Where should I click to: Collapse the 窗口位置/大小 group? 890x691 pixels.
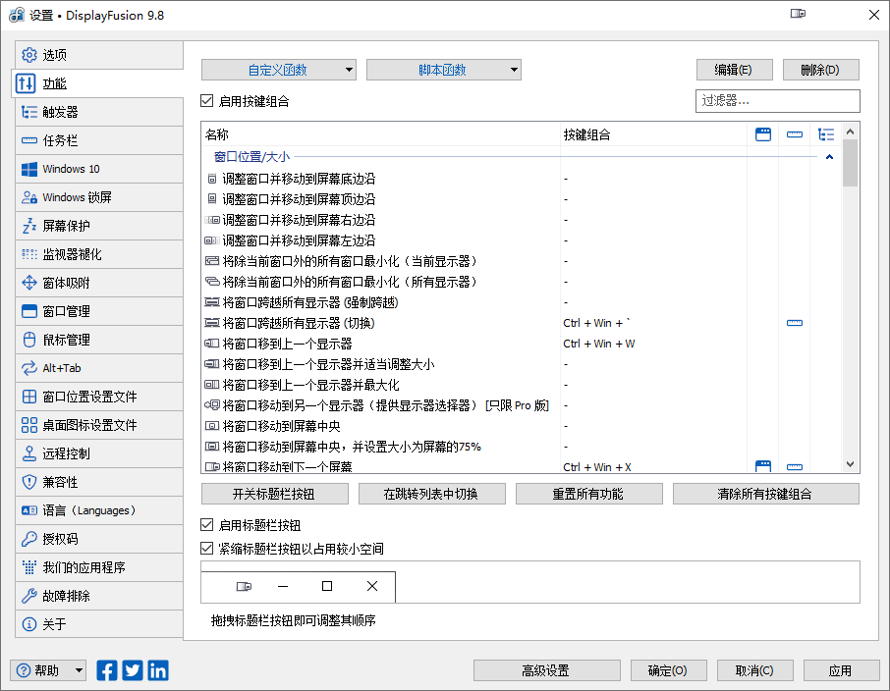coord(829,157)
